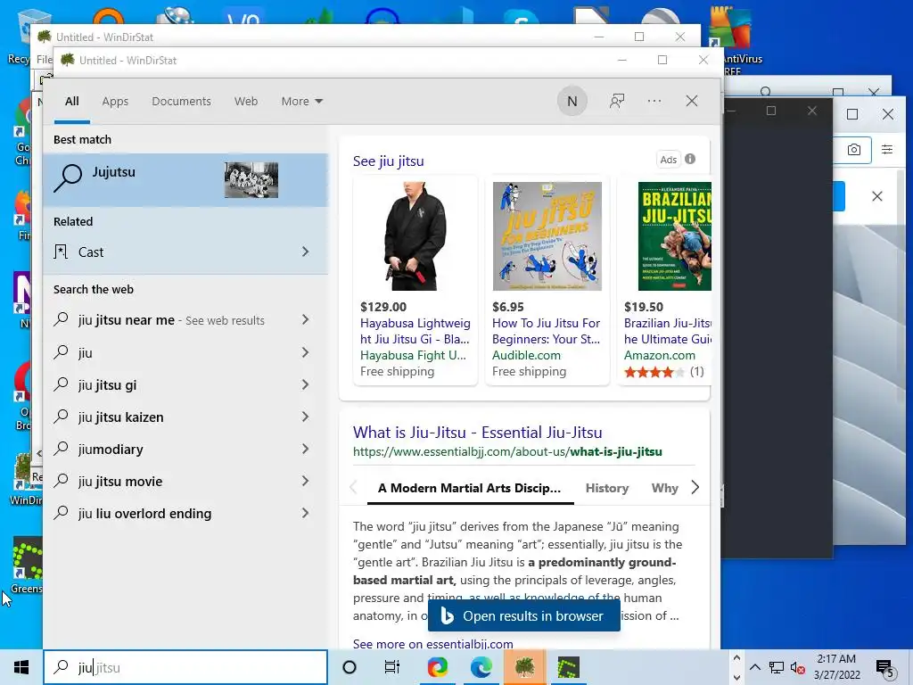The width and height of the screenshot is (913, 685).
Task: Click the taskbar scroll-down arrow
Action: (x=736, y=678)
